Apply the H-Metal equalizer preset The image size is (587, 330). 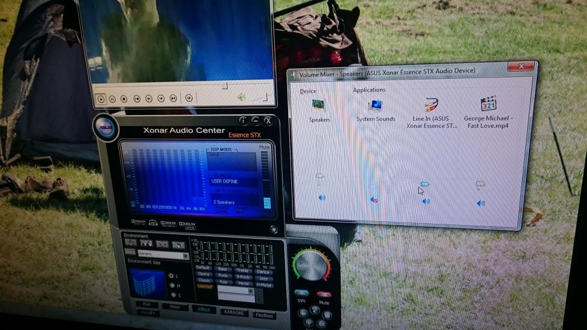click(x=264, y=285)
